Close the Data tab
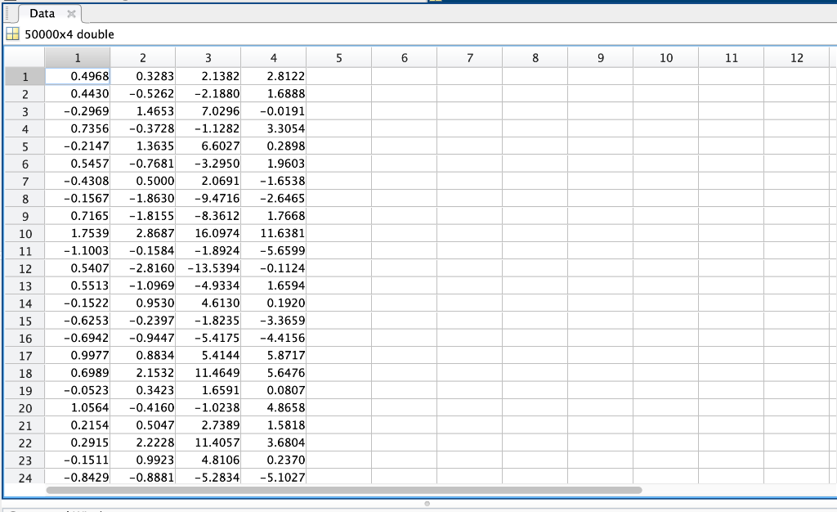This screenshot has width=837, height=512. pos(71,14)
